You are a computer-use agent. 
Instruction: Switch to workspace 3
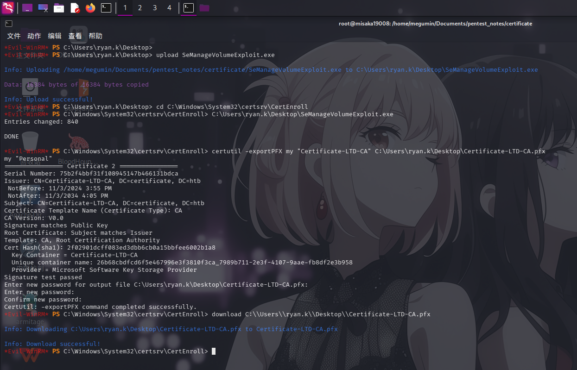coord(155,8)
